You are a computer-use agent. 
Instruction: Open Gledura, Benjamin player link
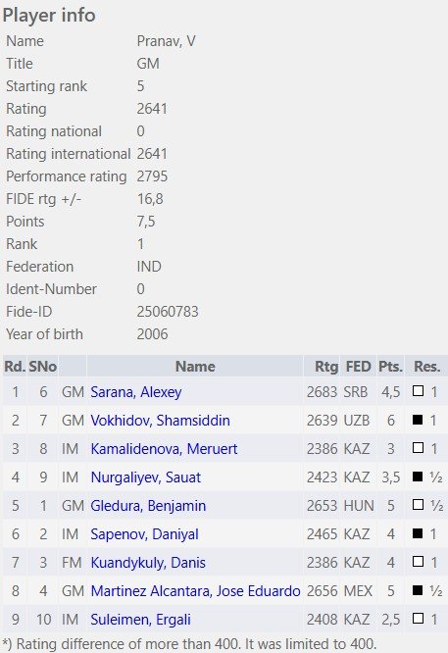(148, 506)
